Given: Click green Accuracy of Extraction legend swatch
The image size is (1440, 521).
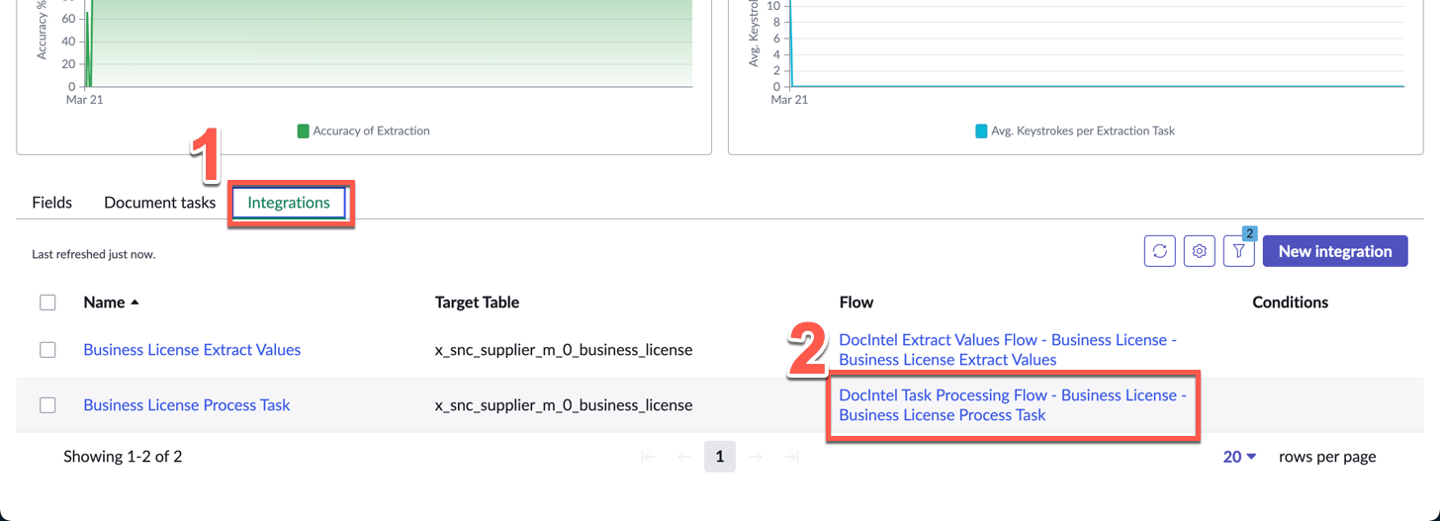Looking at the screenshot, I should click(x=304, y=130).
